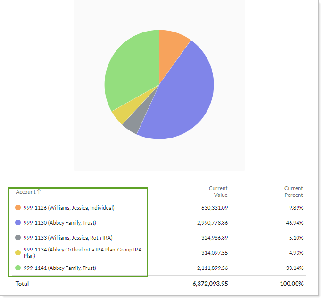Click the purple dot beside account 999-1130

(x=18, y=223)
